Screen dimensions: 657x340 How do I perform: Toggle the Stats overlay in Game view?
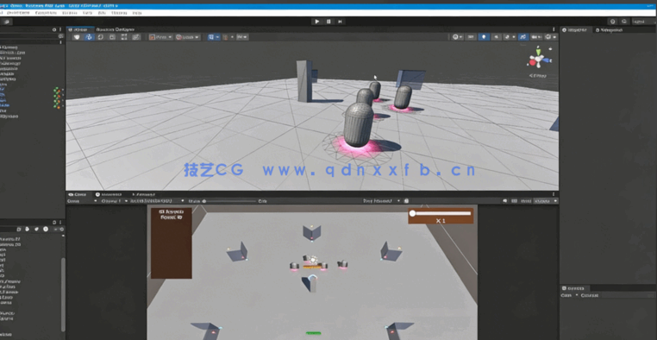point(526,201)
